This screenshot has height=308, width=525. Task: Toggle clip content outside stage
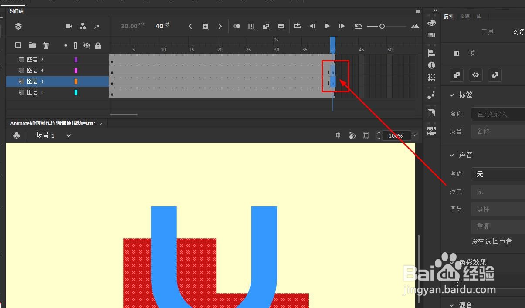pos(366,135)
